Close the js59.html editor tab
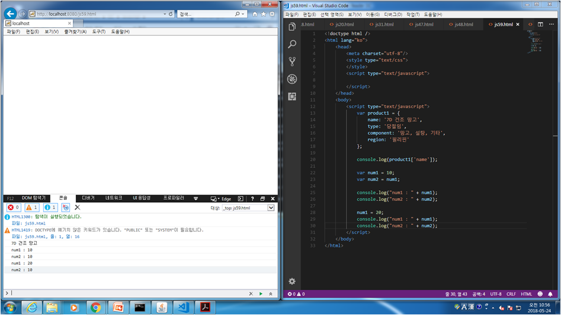The width and height of the screenshot is (561, 315). (518, 24)
